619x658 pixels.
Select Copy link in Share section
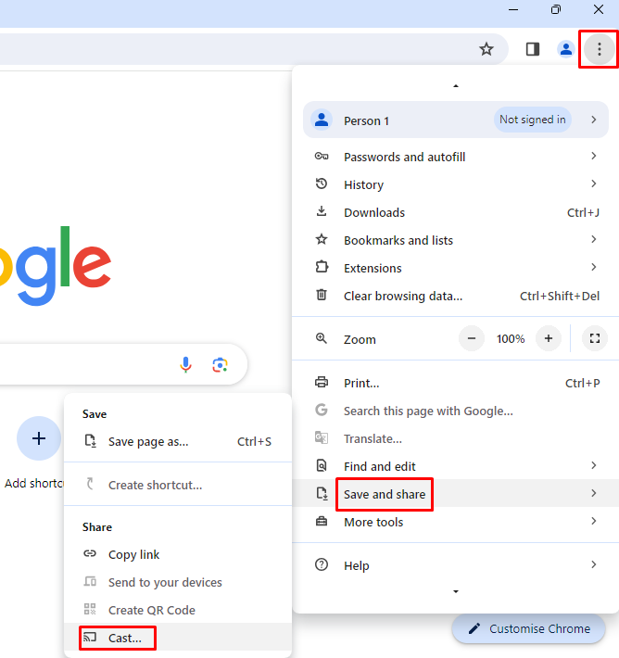pos(133,554)
